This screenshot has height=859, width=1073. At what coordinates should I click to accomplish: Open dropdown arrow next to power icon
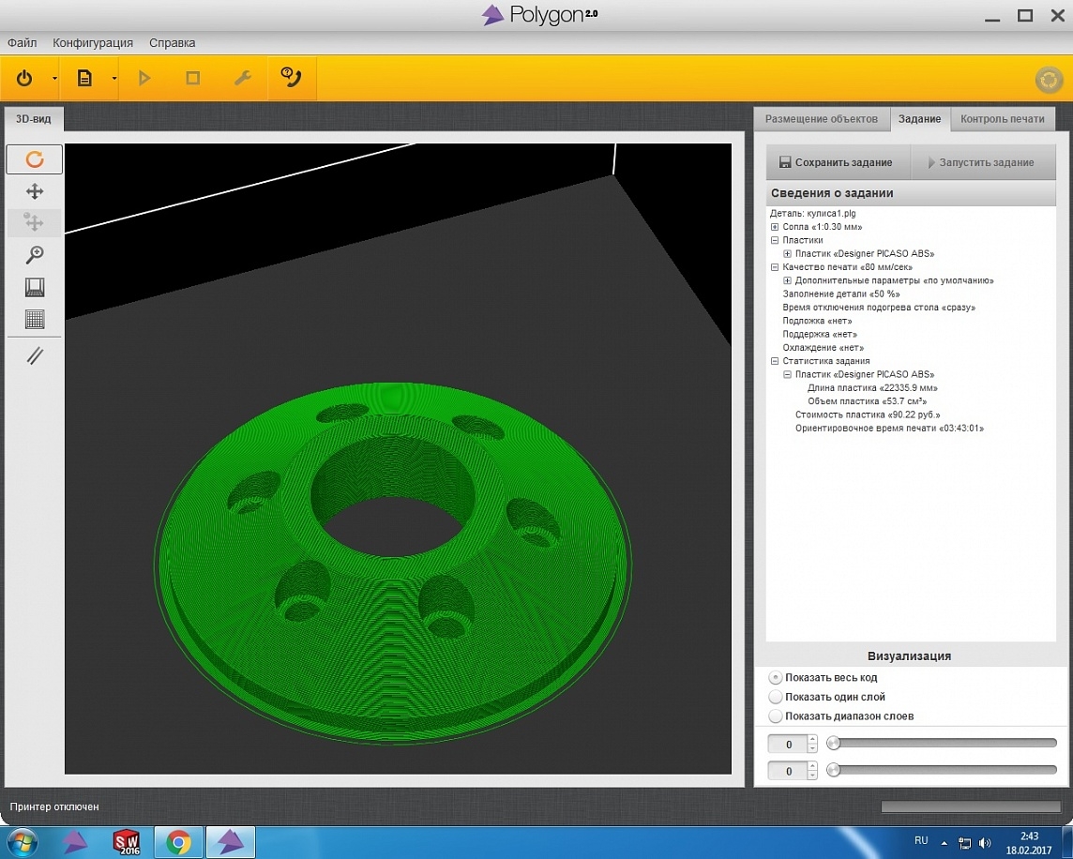tap(54, 79)
